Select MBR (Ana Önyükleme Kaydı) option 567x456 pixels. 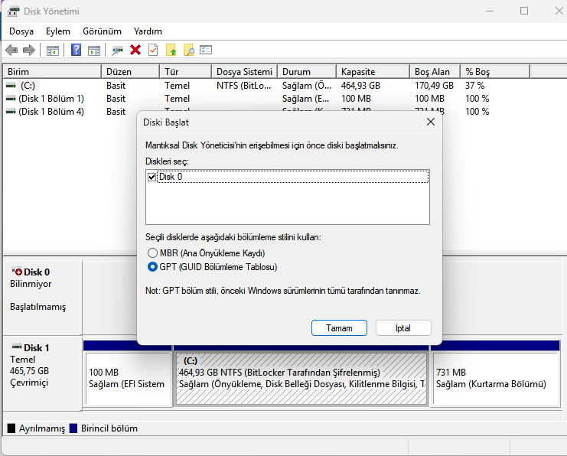click(x=206, y=252)
